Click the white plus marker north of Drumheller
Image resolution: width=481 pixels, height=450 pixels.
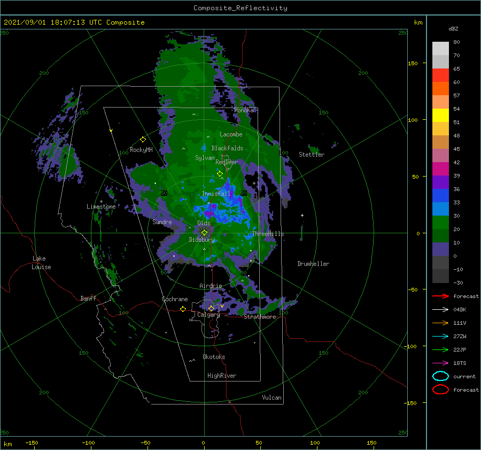302,215
